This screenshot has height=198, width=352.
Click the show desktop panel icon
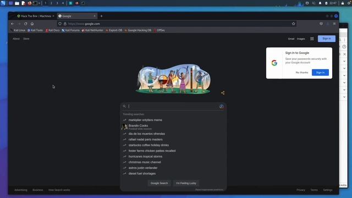click(x=10, y=3)
